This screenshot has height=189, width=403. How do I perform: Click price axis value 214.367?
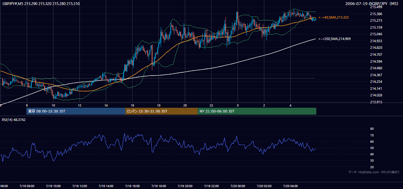376,75
